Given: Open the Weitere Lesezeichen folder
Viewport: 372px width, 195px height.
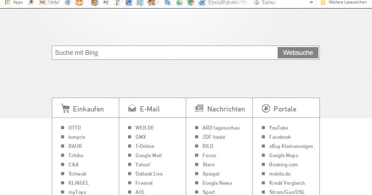Looking at the screenshot, I should [344, 2].
